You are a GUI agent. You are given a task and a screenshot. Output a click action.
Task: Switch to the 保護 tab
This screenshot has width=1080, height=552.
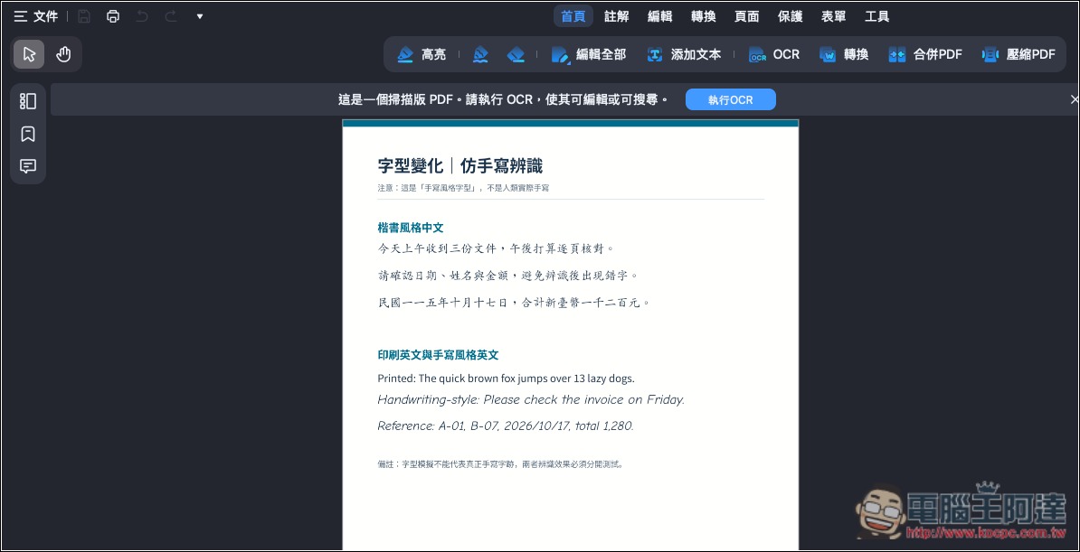click(x=790, y=16)
